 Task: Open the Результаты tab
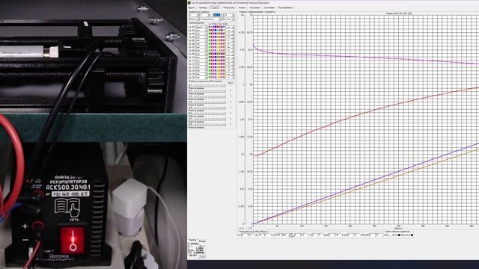click(x=229, y=7)
